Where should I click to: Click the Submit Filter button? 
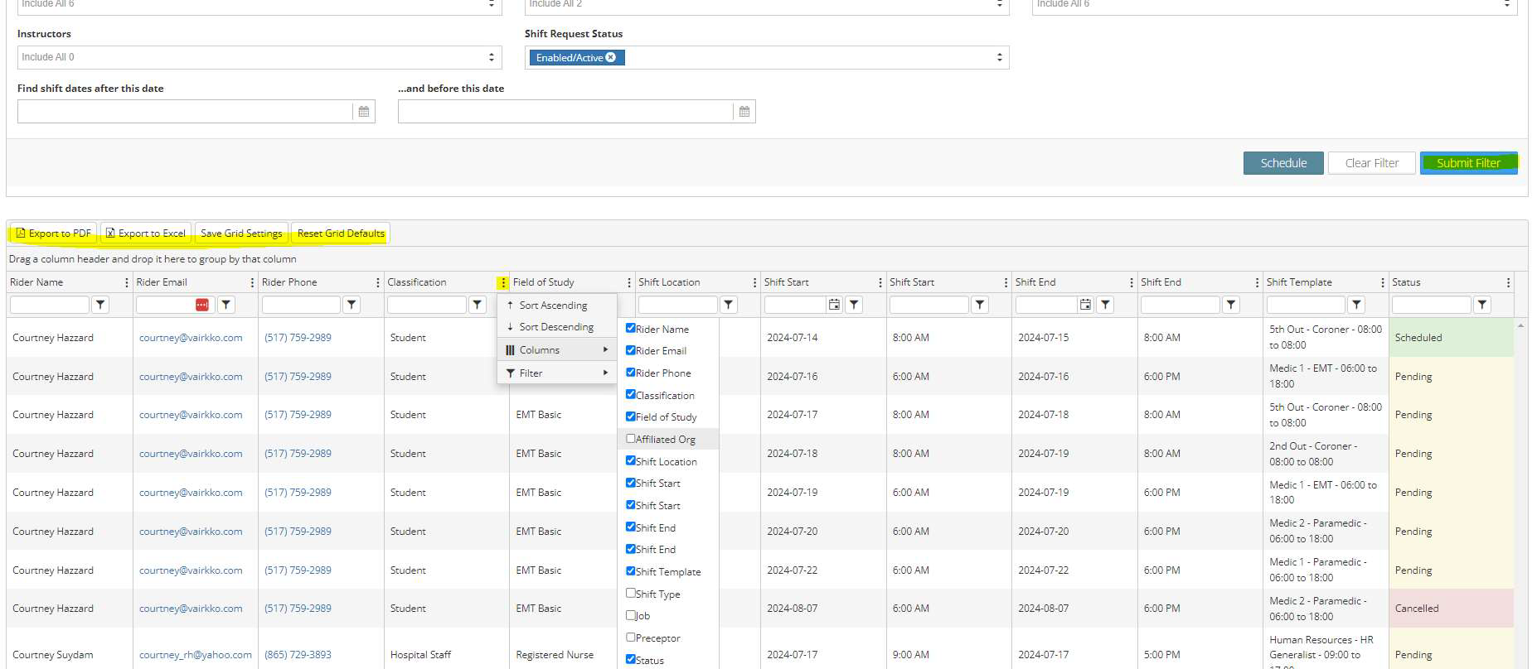coord(1468,163)
